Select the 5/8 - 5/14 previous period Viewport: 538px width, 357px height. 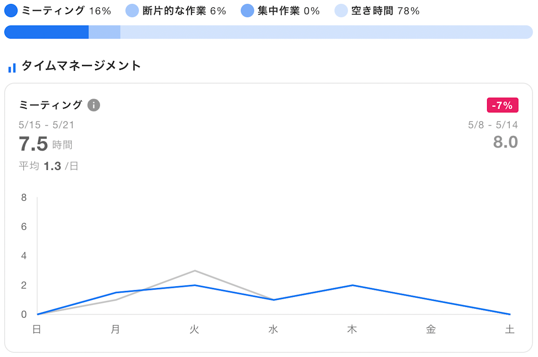point(492,125)
